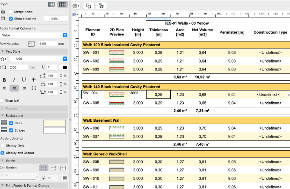
Task: Select Display Only color option
Action: tap(3, 145)
